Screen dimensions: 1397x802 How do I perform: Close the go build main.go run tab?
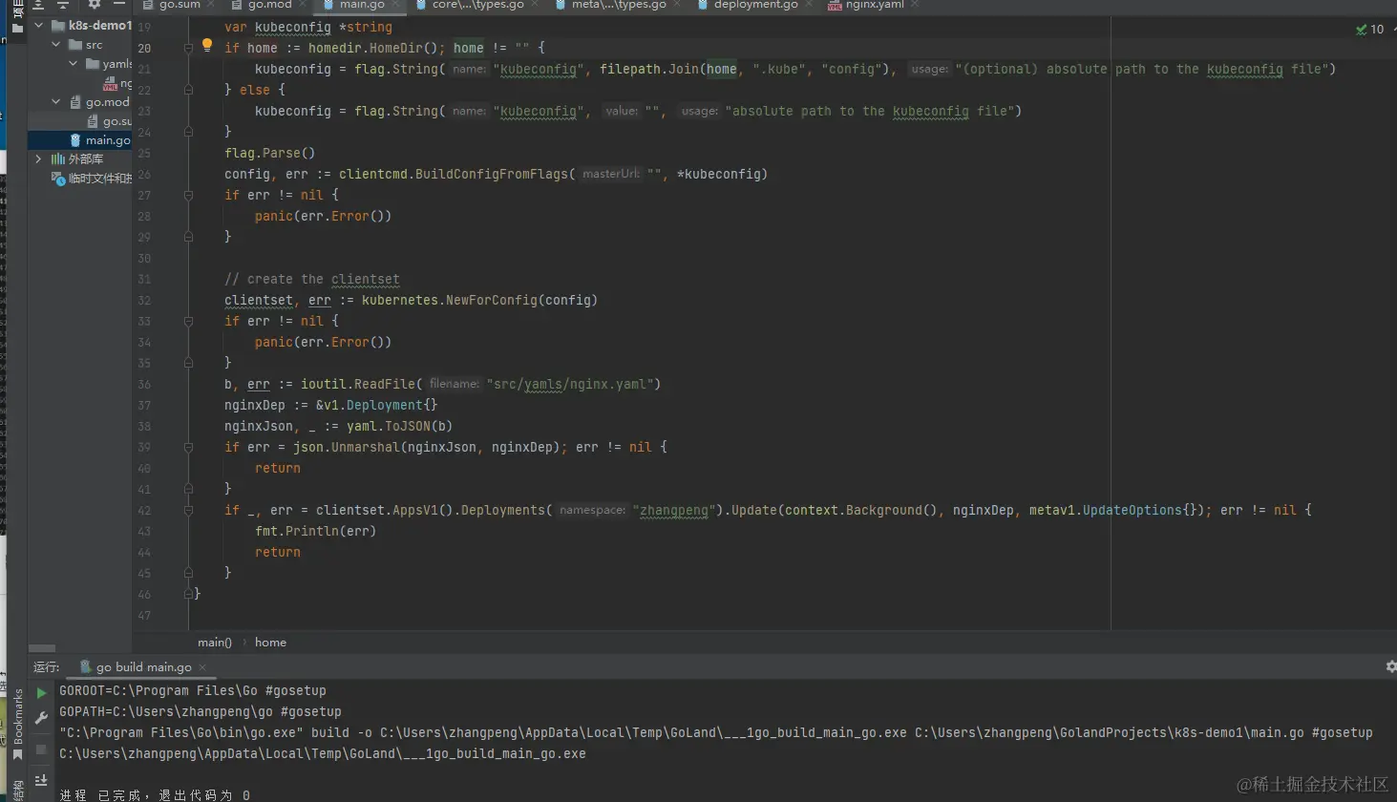click(202, 667)
